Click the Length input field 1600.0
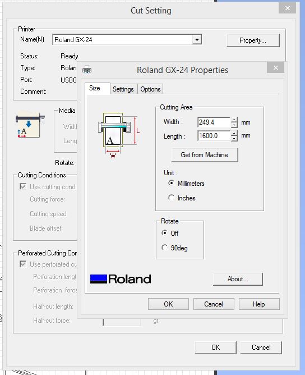305x375 pixels. (214, 136)
